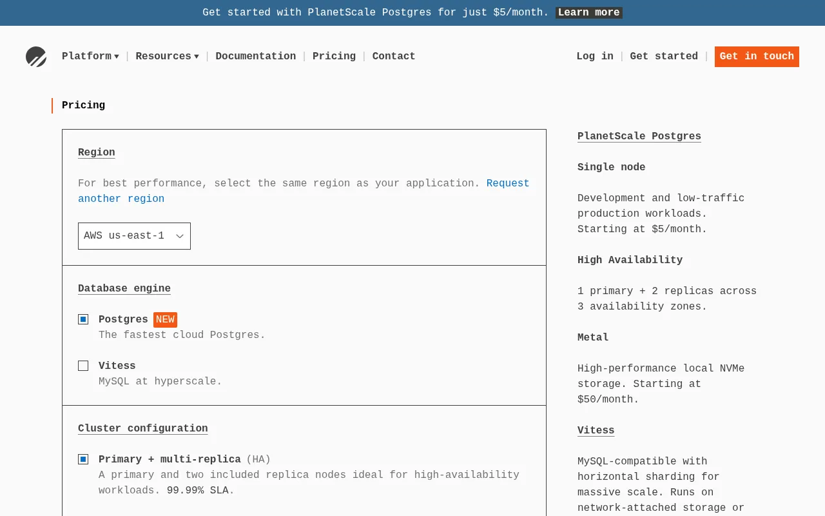Open the Pricing nav link

[x=334, y=57]
